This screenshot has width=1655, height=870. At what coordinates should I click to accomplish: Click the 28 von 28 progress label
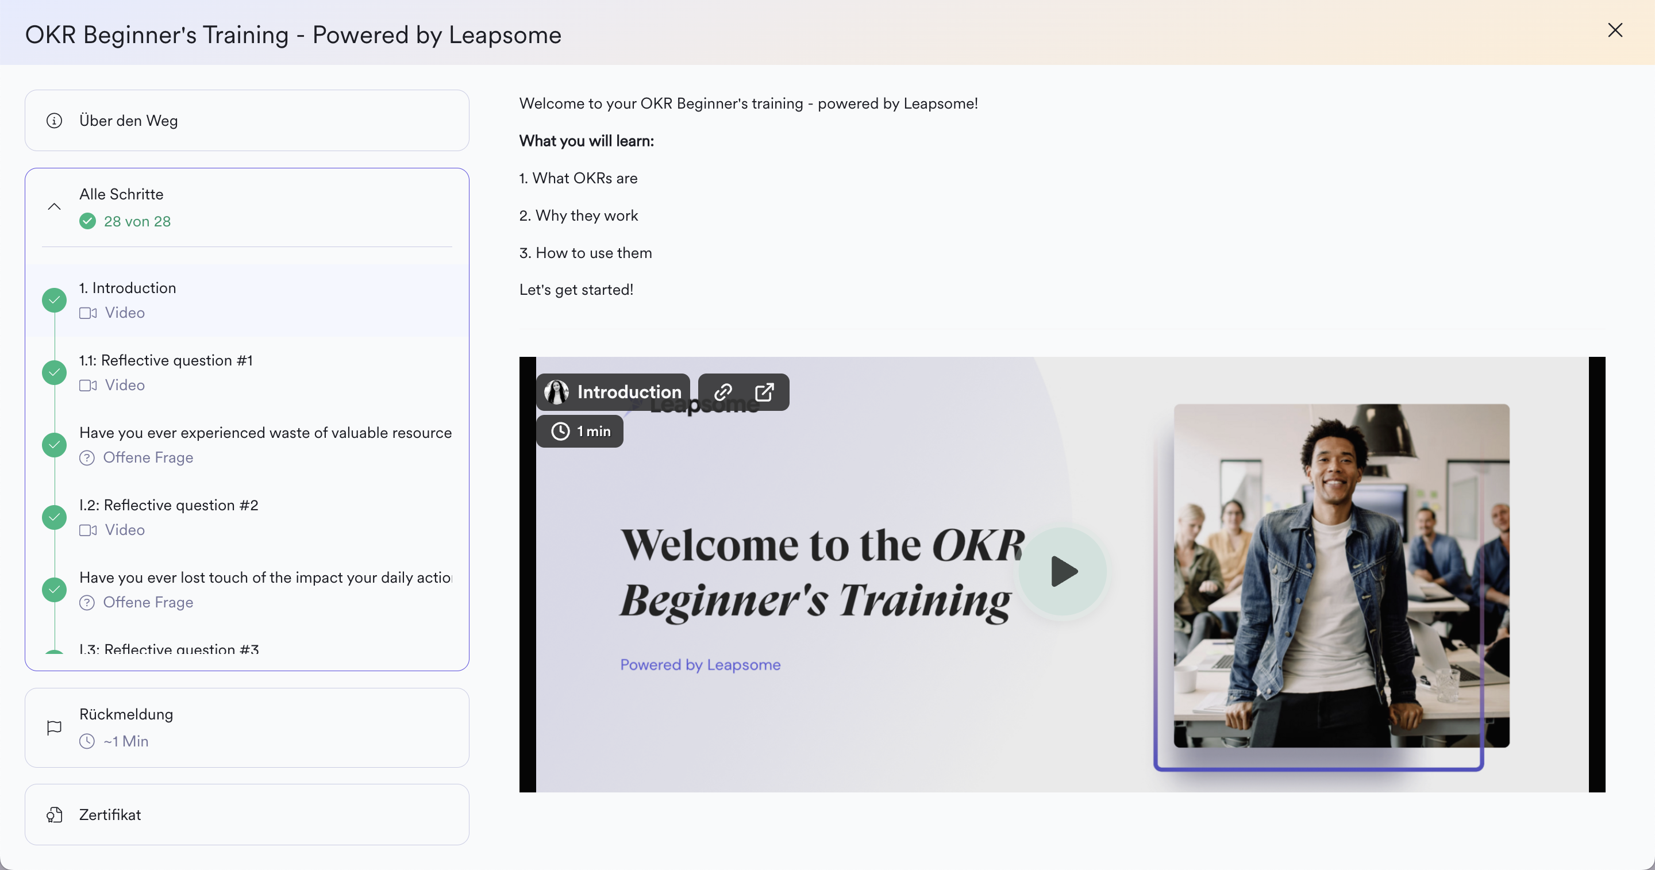coord(137,221)
